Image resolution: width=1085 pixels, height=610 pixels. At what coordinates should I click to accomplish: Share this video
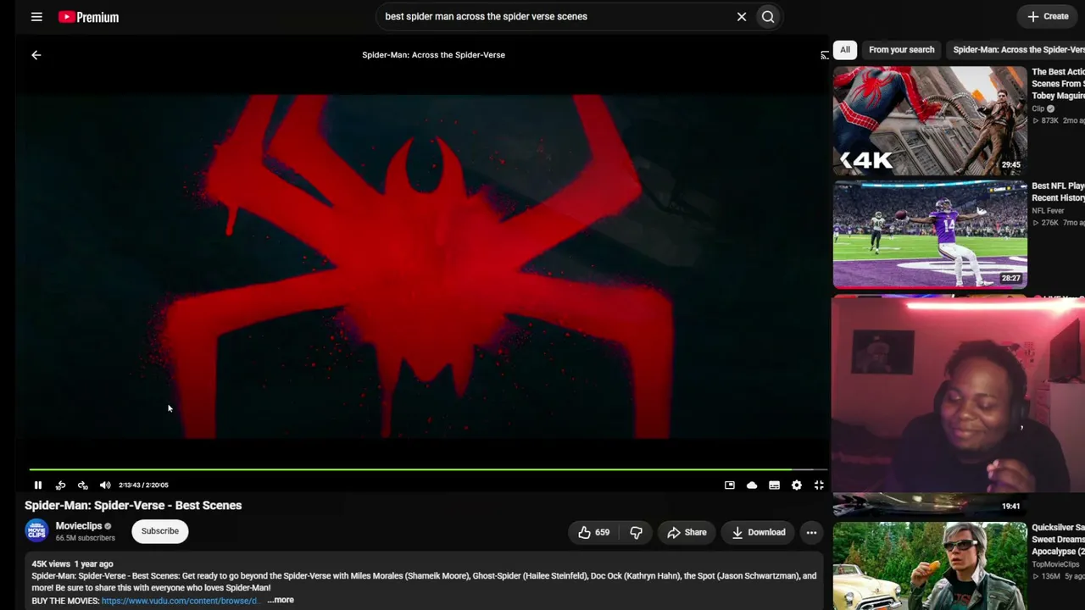[x=687, y=532]
